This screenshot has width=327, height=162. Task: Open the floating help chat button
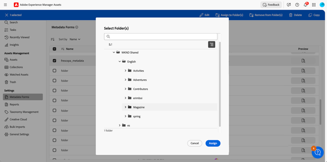(317, 152)
